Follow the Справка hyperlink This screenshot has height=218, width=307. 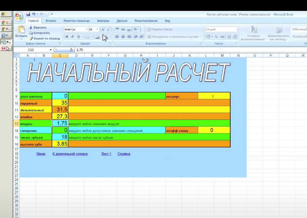coord(124,154)
